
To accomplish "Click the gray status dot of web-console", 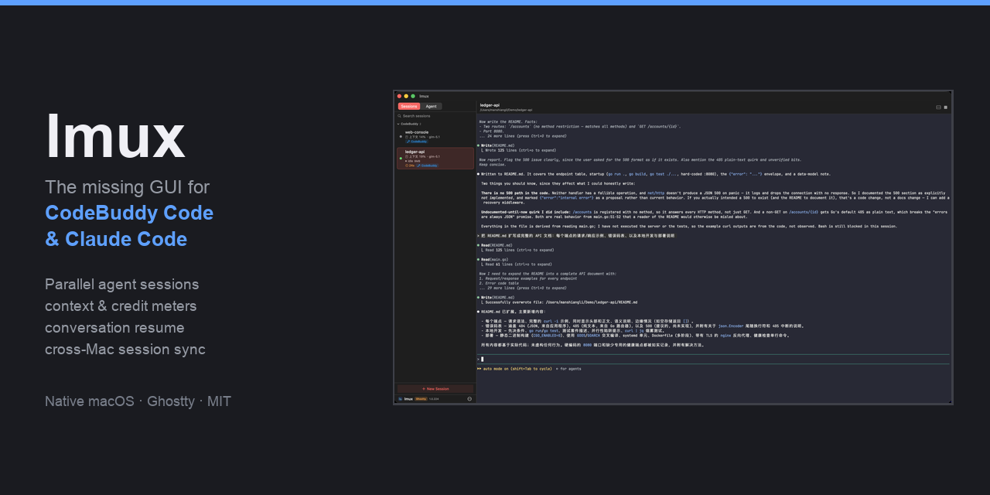I will pyautogui.click(x=401, y=136).
